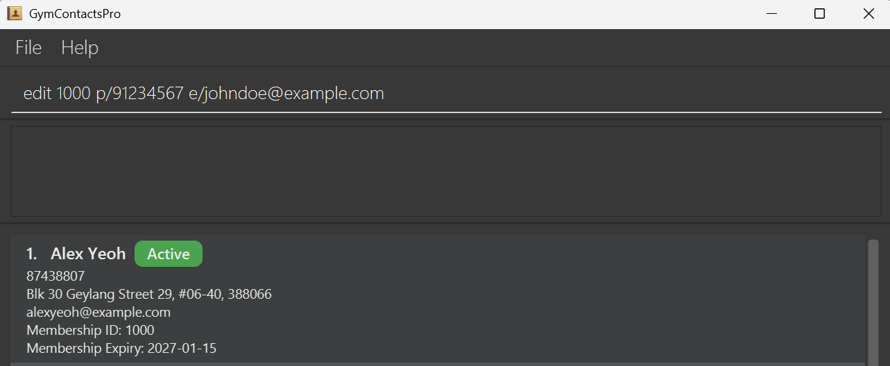Click the command input box containing edit command
The height and width of the screenshot is (366, 890).
coord(444,94)
